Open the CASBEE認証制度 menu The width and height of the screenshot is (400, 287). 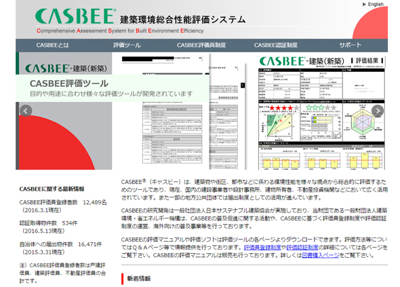click(276, 45)
